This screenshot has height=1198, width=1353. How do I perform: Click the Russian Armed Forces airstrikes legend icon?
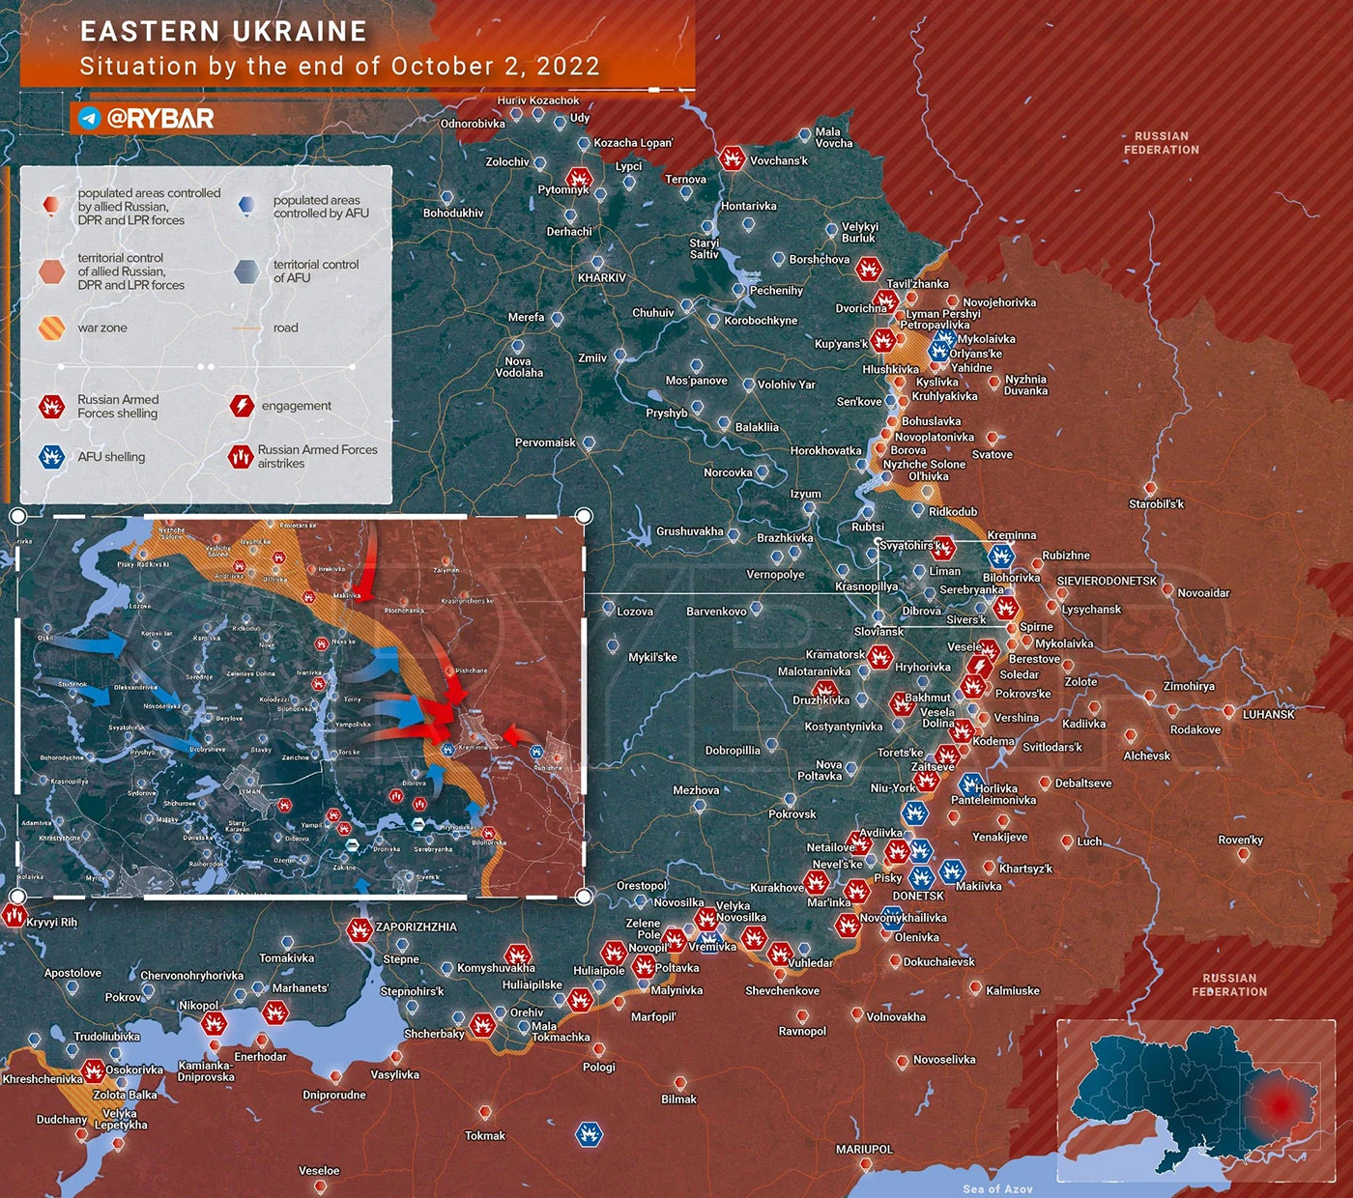pos(240,456)
